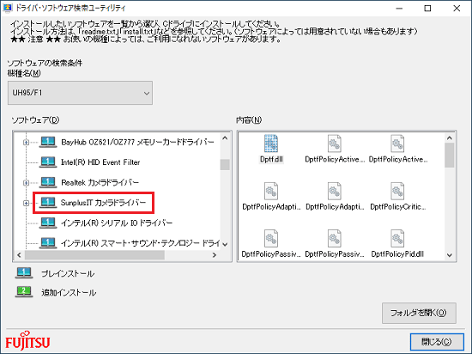
Task: Click the green 追加インストール legend icon
Action: click(x=24, y=292)
